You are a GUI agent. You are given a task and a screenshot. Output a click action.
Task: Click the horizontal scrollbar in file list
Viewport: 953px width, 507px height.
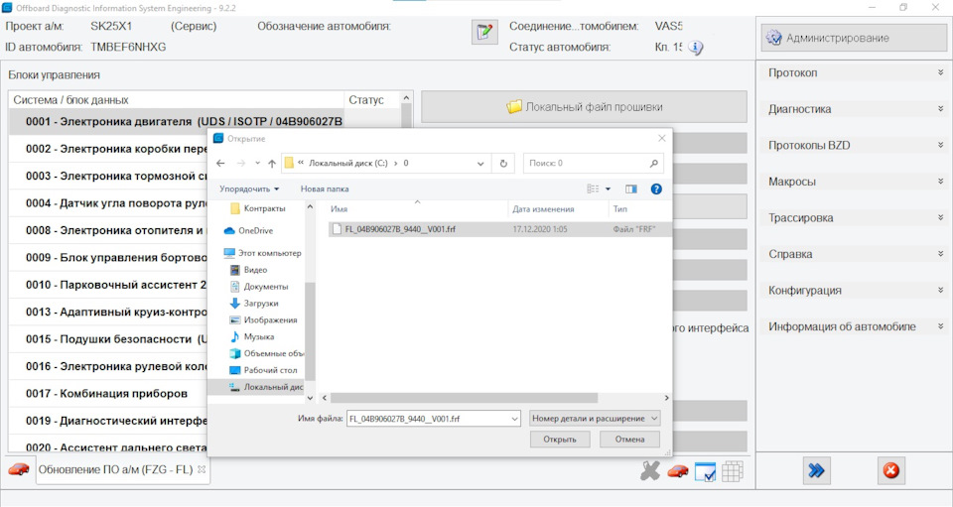[464, 398]
